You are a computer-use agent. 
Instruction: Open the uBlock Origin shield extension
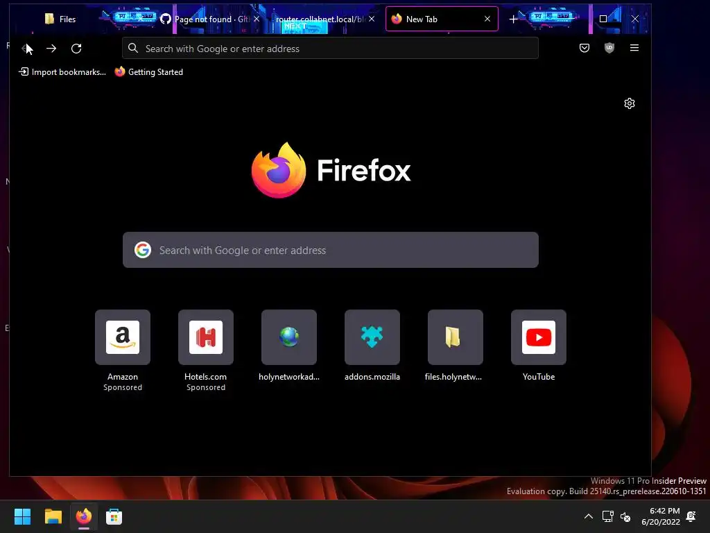(x=609, y=48)
